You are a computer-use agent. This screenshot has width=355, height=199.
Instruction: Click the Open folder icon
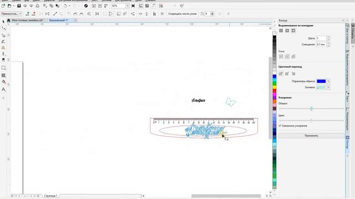tap(9, 6)
